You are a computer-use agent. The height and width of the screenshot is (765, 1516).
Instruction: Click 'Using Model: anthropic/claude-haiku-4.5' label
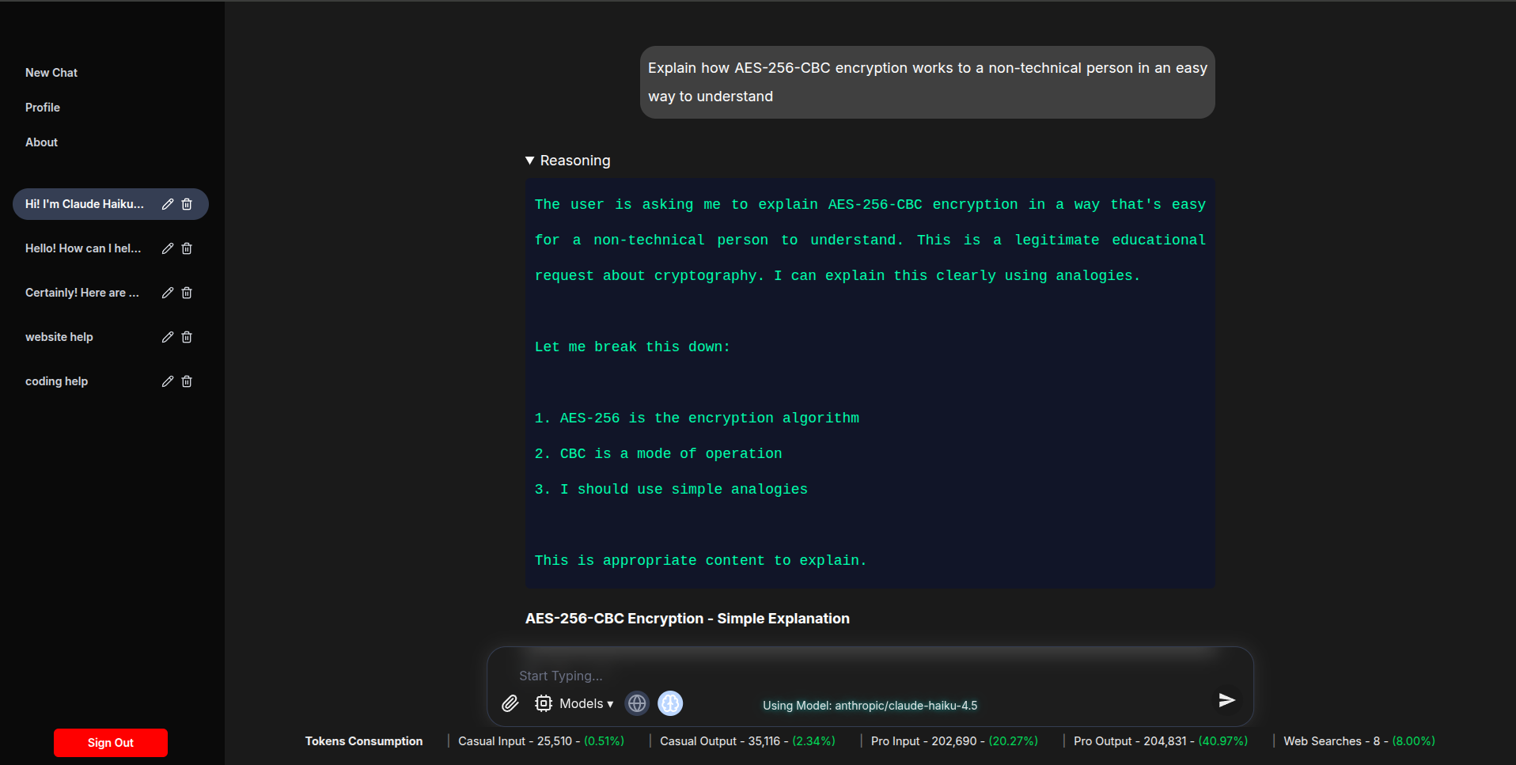[x=870, y=706]
